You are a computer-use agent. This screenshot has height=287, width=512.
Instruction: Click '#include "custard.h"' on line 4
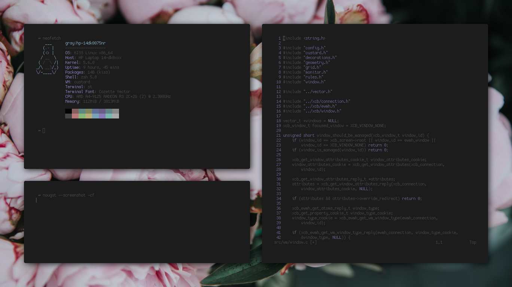tap(305, 53)
